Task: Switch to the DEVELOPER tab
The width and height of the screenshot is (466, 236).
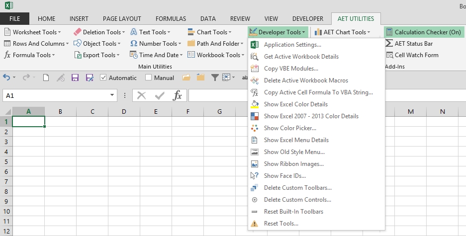Action: tap(307, 19)
